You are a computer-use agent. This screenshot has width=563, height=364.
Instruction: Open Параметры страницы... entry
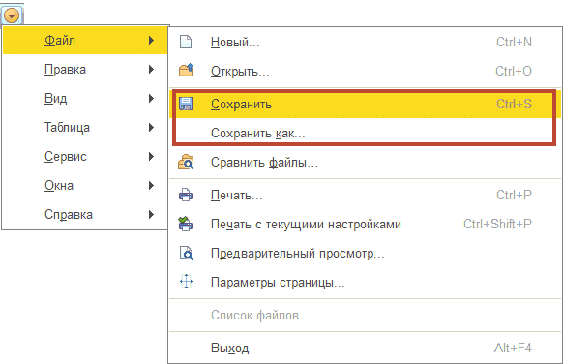[x=365, y=282]
